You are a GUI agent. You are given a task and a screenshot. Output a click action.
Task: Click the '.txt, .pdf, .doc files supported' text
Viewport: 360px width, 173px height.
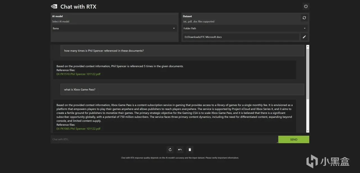199,21
